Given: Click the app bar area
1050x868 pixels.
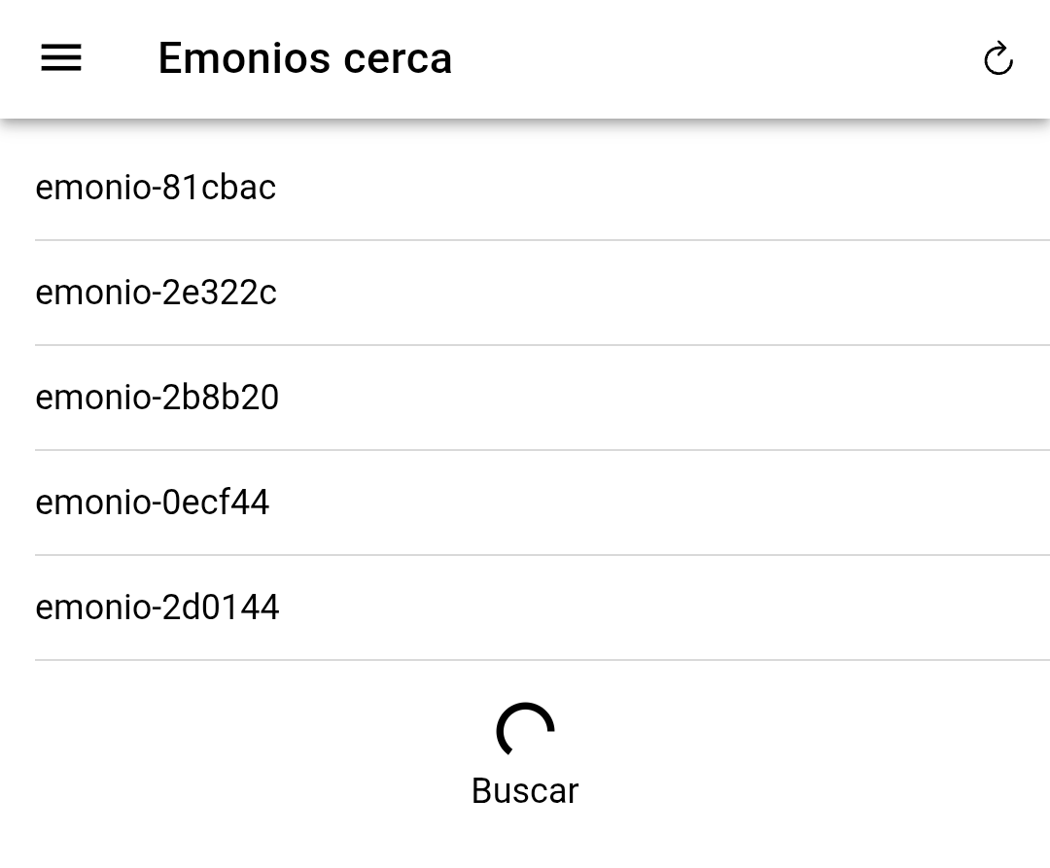Looking at the screenshot, I should [525, 58].
